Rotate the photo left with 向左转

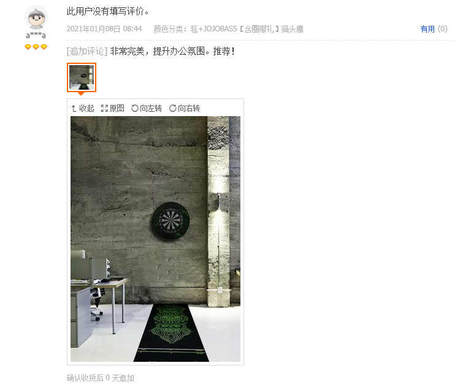147,109
